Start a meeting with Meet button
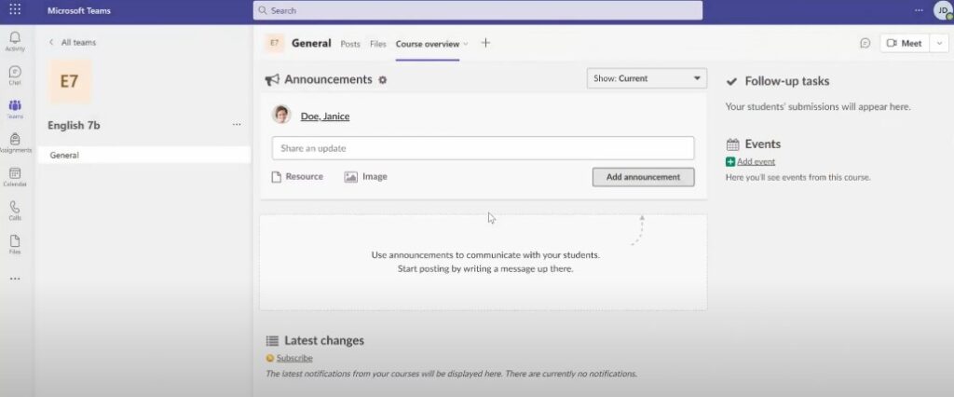 (x=904, y=43)
